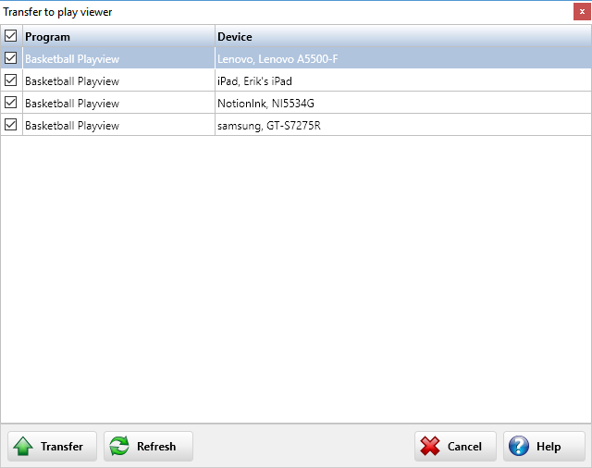Click the Transfer button
Screen dimensions: 592x468
(x=52, y=446)
